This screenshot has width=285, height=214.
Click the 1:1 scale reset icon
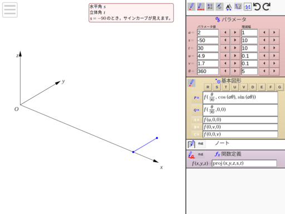[x=248, y=7]
